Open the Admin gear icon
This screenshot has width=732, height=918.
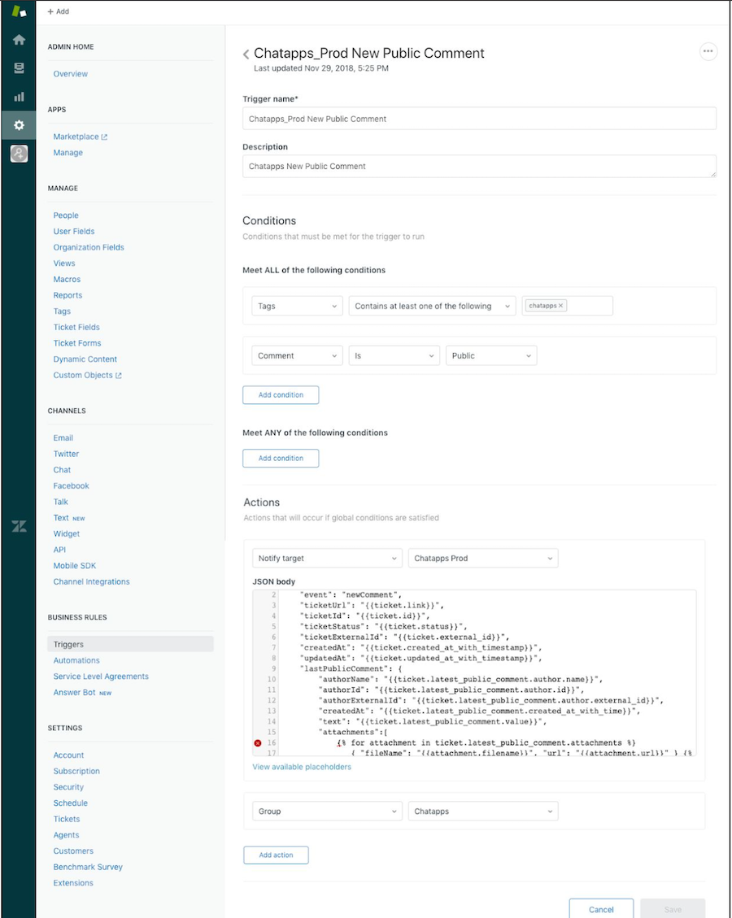19,124
